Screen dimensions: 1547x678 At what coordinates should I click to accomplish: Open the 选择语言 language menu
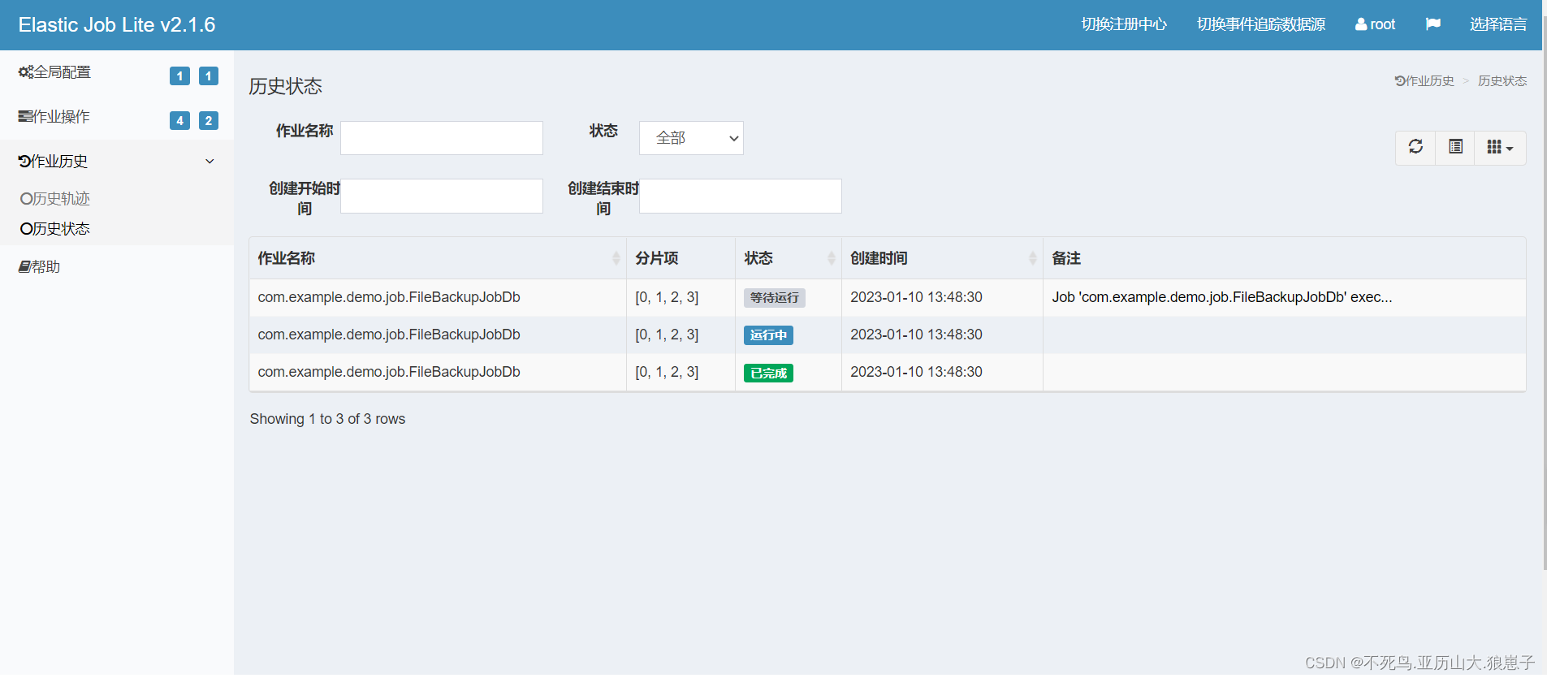[x=1498, y=24]
